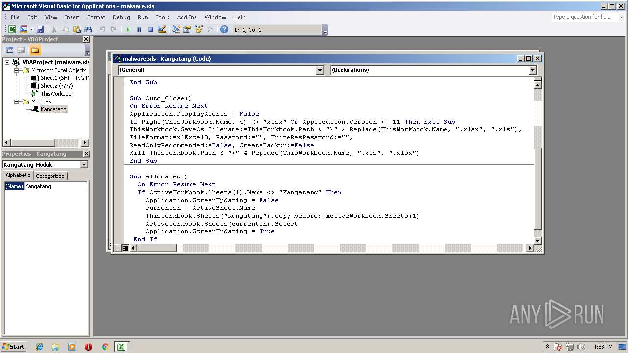Click the Sub allocated() code line
The height and width of the screenshot is (353, 628).
coord(158,176)
